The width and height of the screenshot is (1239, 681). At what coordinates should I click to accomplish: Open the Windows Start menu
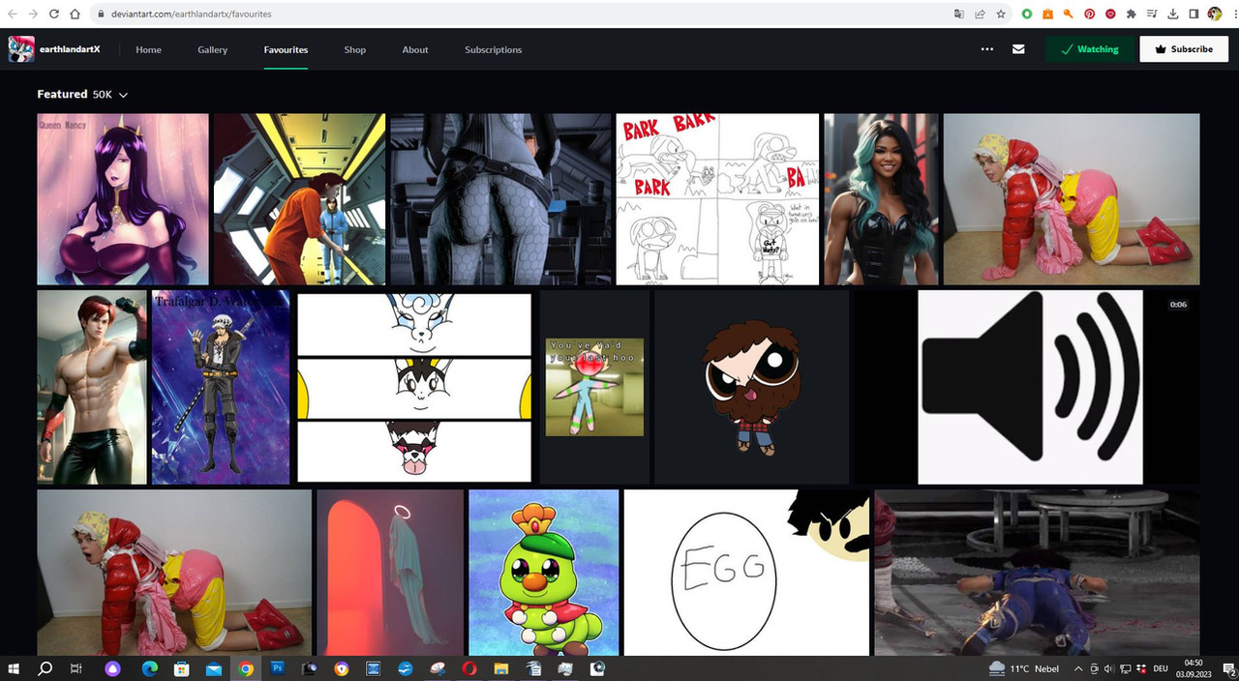15,668
